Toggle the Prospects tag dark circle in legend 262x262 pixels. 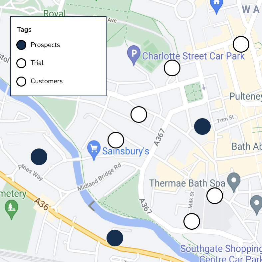point(21,45)
